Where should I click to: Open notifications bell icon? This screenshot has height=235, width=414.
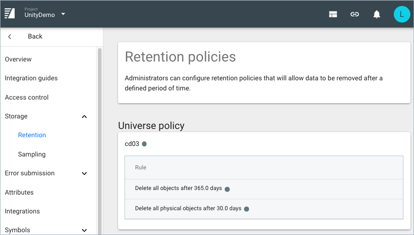click(377, 14)
